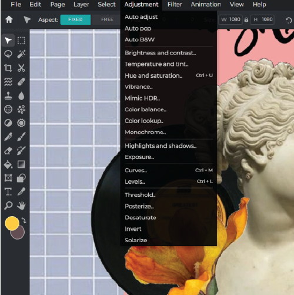
Task: Select the globe-grid Focus tool
Action: click(x=8, y=110)
